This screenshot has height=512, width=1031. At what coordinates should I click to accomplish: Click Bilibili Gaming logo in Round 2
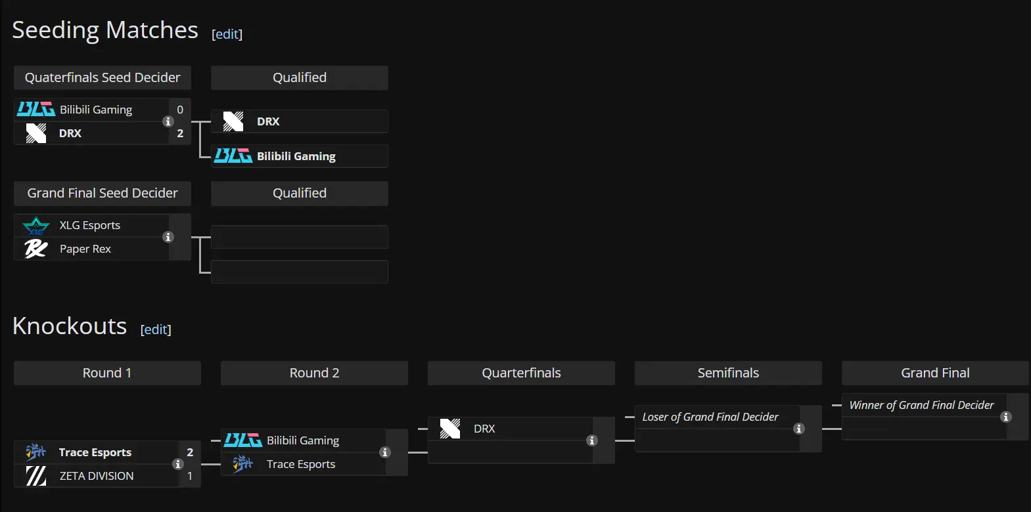[x=243, y=440]
